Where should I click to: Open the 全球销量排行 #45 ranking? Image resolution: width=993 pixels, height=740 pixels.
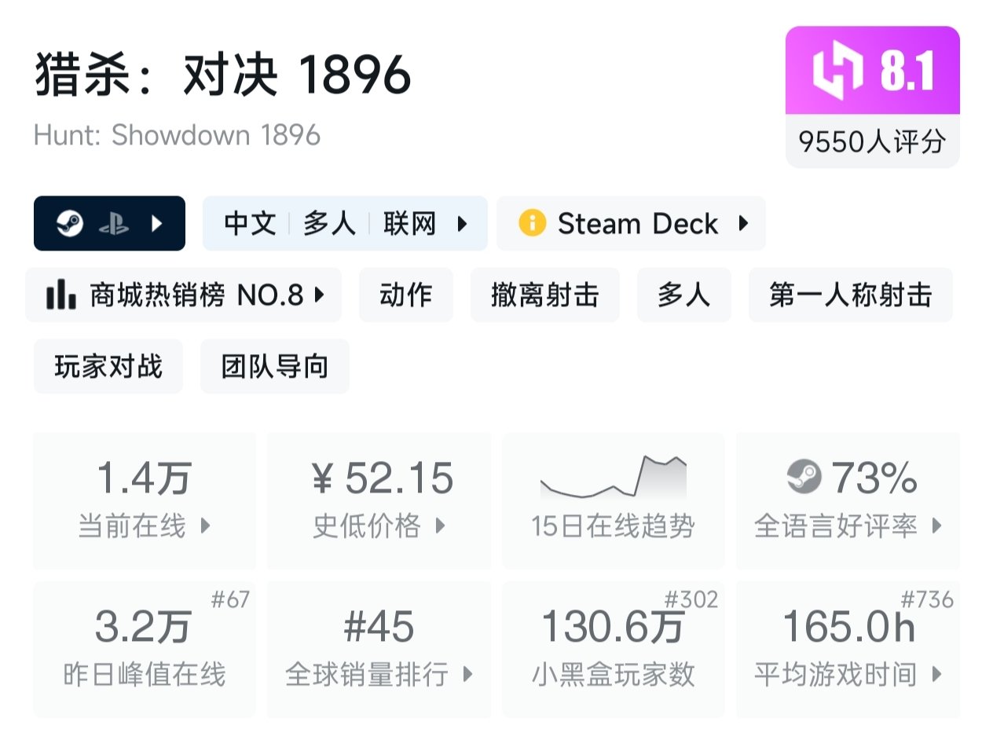pyautogui.click(x=379, y=649)
